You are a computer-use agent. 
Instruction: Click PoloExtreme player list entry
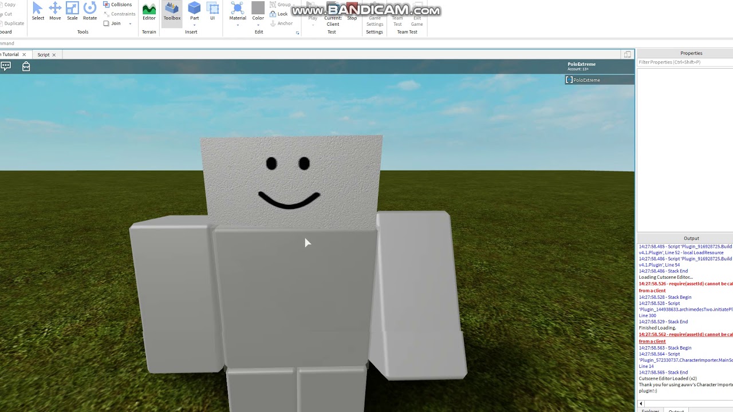(599, 80)
